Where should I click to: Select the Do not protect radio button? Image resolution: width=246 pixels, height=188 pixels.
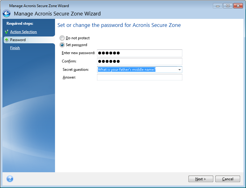[x=62, y=38]
